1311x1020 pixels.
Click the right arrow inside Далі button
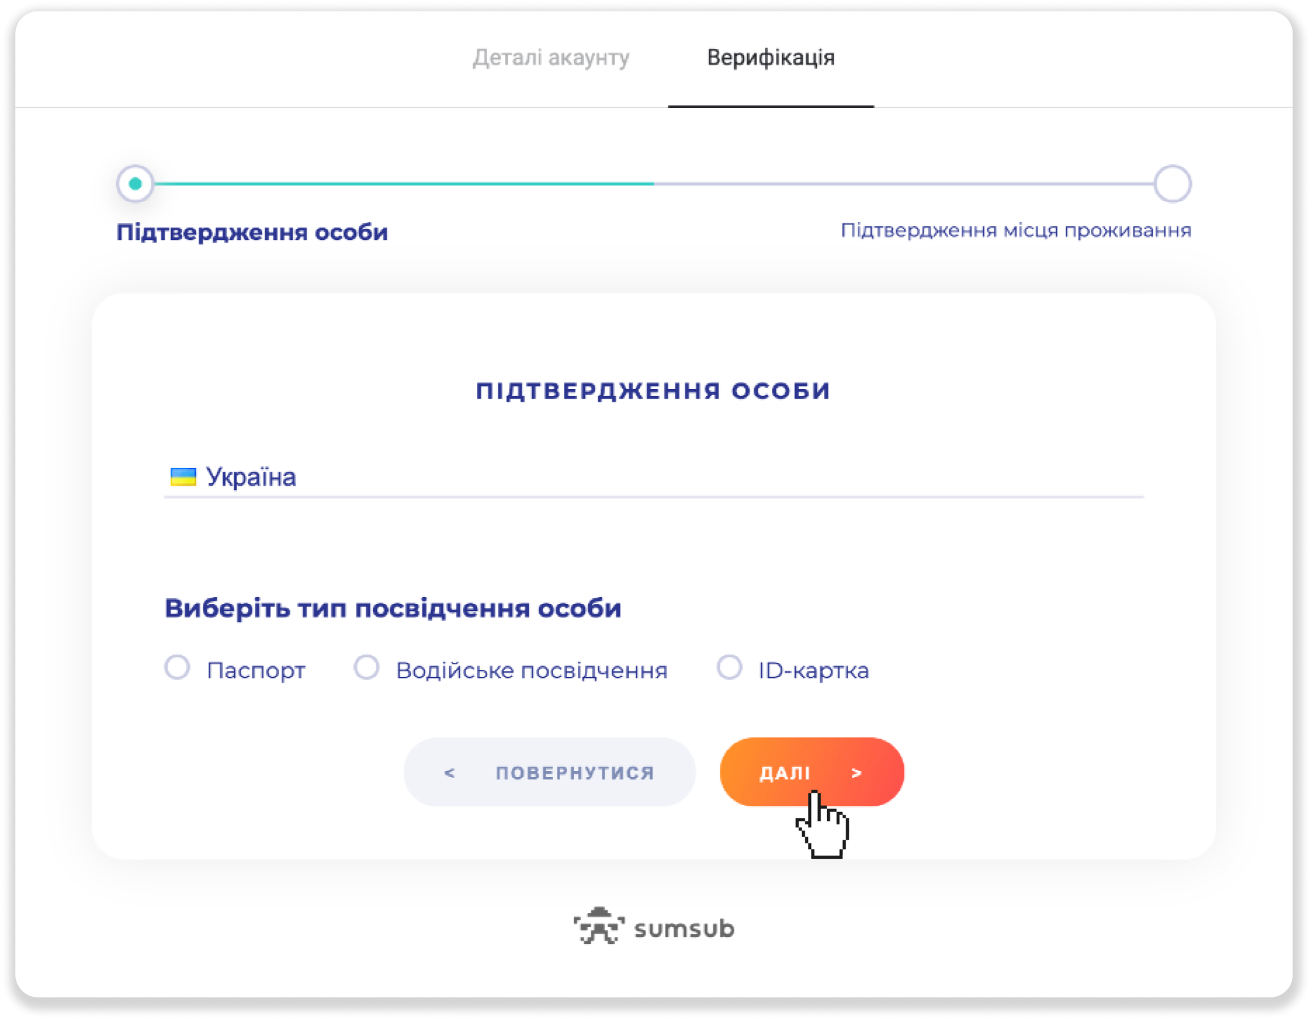(x=856, y=772)
